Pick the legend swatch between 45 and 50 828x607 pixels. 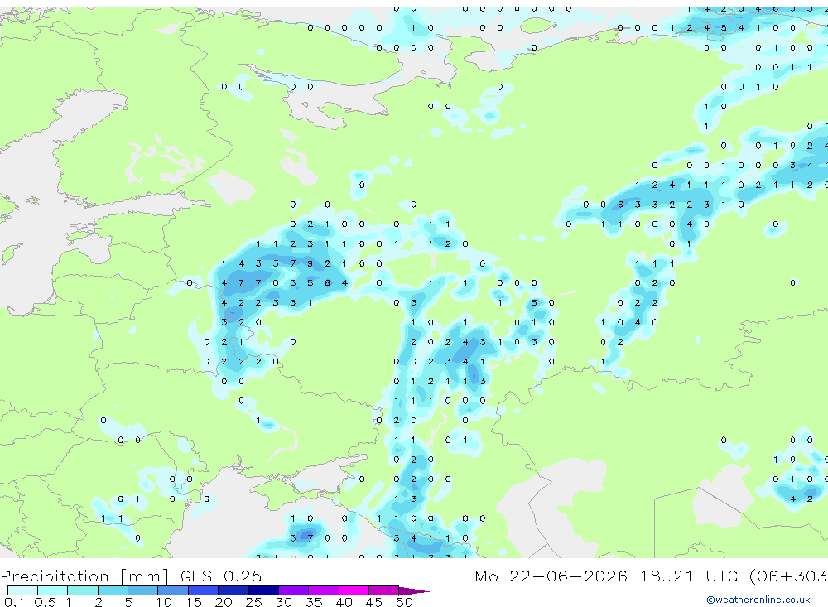(x=384, y=590)
